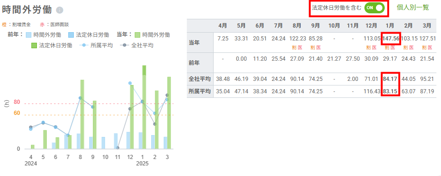Viewport: 441px width, 176px height.
Task: Click the info icon beside 時間外労働 title
Action: (60, 11)
